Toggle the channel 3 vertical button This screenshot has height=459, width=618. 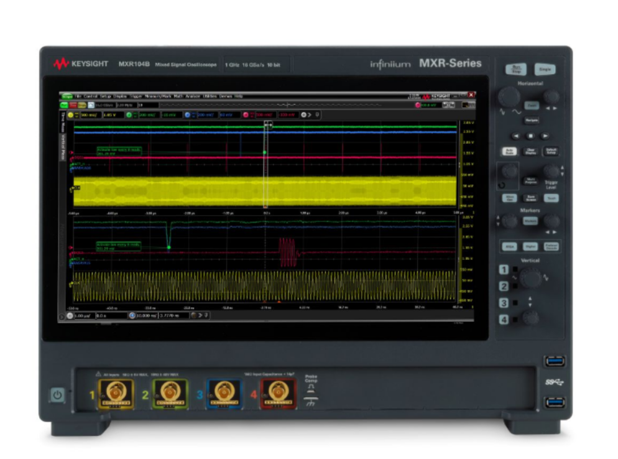504,303
